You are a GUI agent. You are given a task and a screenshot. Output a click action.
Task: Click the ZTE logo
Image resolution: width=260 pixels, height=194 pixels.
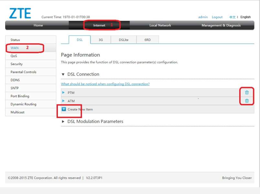[x=20, y=13]
